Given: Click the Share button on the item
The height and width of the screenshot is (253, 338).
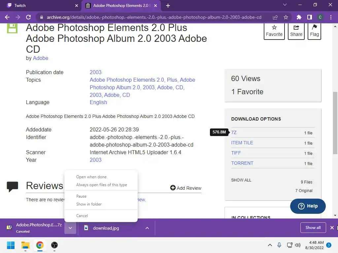Looking at the screenshot, I should (x=296, y=31).
